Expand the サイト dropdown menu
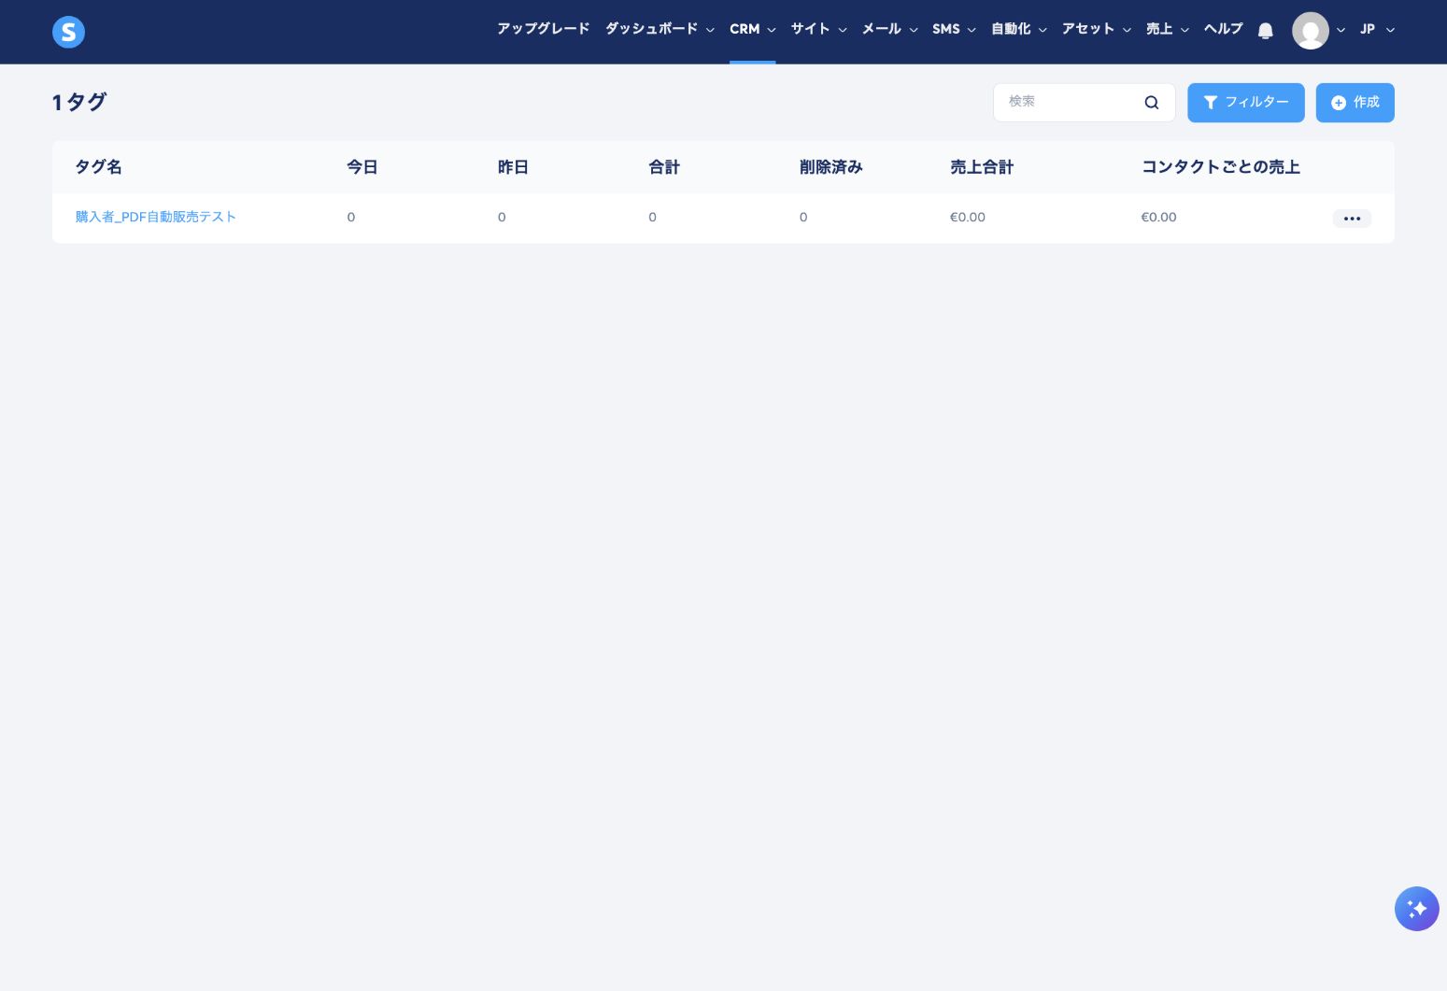Viewport: 1447px width, 991px height. [818, 29]
